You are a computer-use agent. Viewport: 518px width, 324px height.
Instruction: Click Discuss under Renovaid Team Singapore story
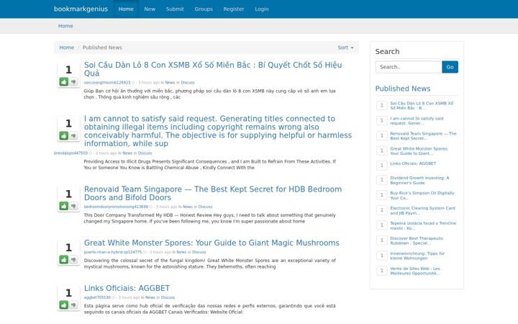[205, 207]
